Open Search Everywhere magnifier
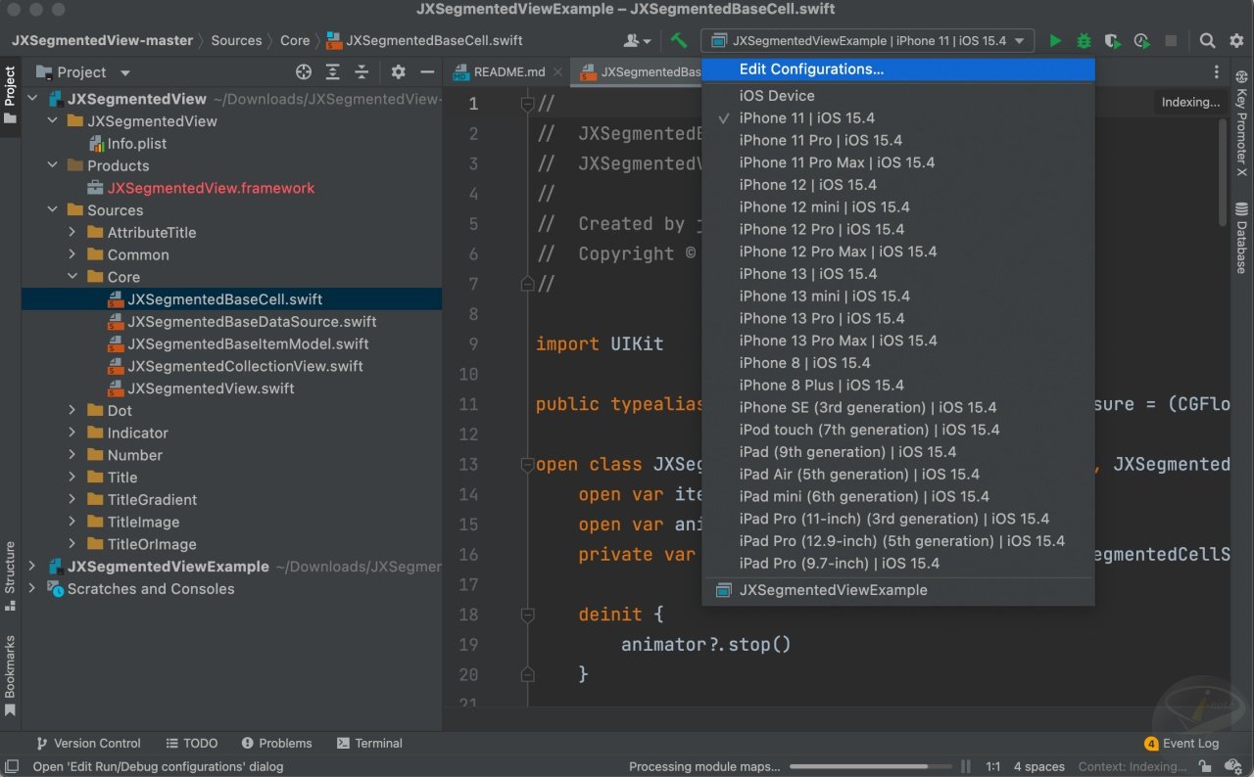The width and height of the screenshot is (1254, 777). coord(1206,40)
